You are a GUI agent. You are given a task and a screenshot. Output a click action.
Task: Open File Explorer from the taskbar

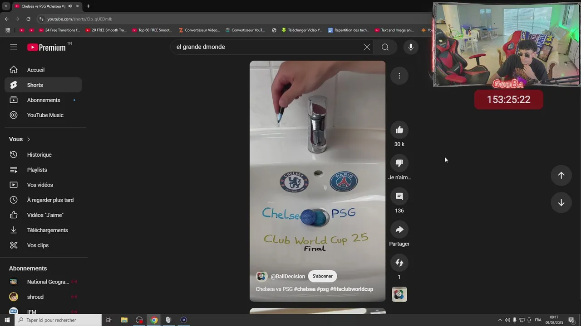(124, 320)
